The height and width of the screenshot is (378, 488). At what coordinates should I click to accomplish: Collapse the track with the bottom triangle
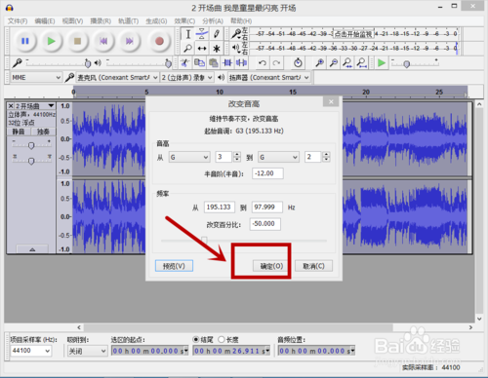pyautogui.click(x=32, y=249)
